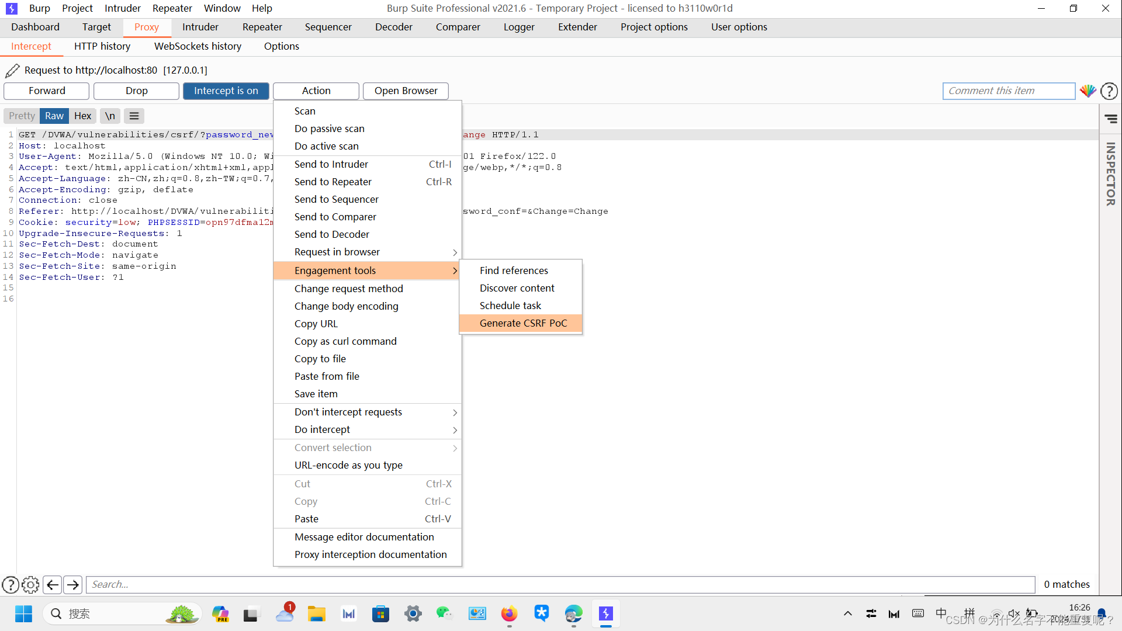Select Generate CSRF PoC menu entry
Screen dimensions: 1122x631
[x=523, y=323]
